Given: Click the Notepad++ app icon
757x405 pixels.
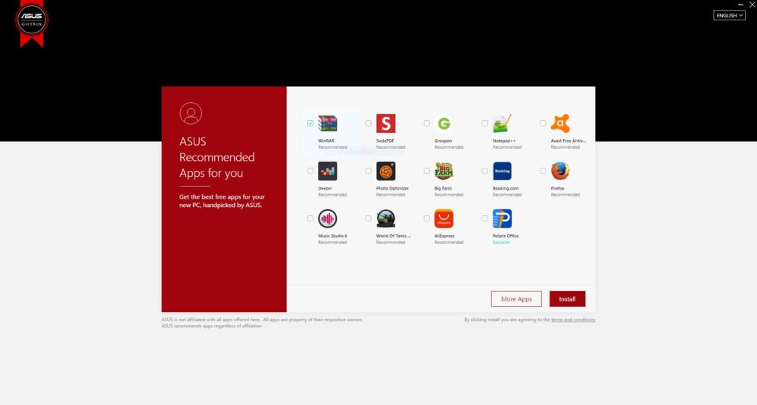Looking at the screenshot, I should (x=502, y=123).
